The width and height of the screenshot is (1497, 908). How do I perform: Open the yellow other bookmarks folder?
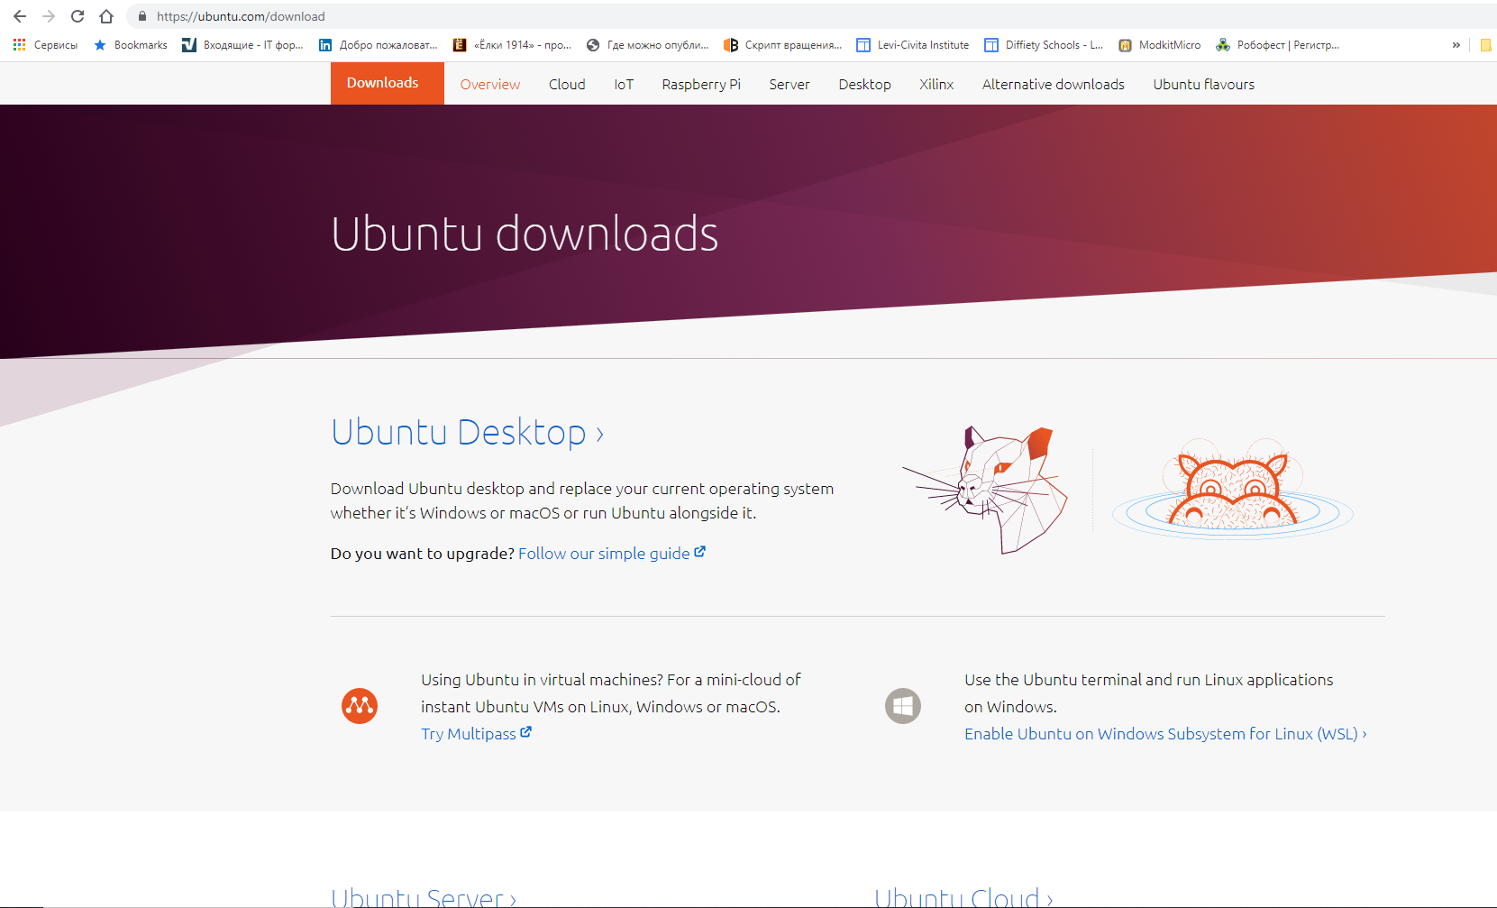pyautogui.click(x=1486, y=45)
